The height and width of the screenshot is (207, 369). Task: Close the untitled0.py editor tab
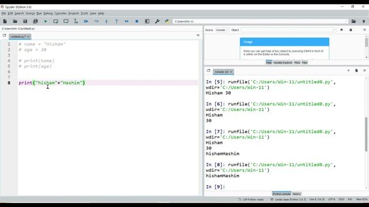(x=28, y=37)
